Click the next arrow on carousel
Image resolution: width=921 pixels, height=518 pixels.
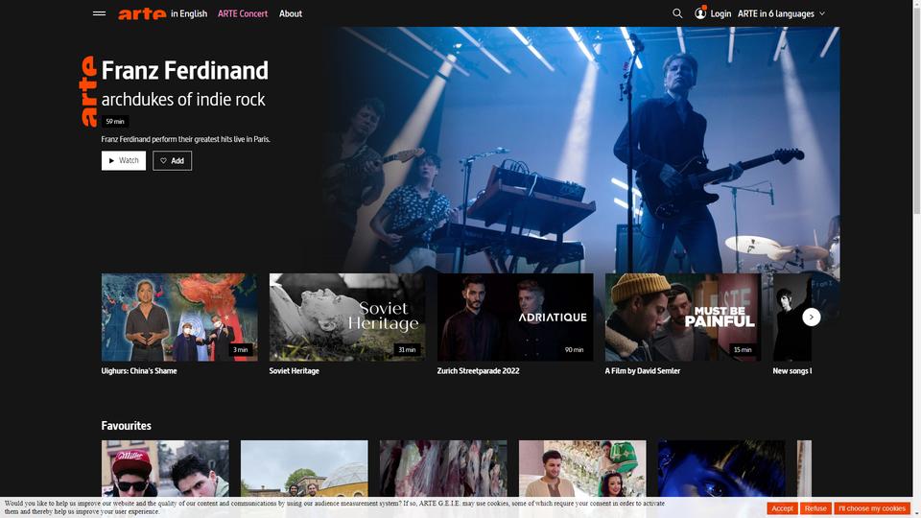click(812, 318)
